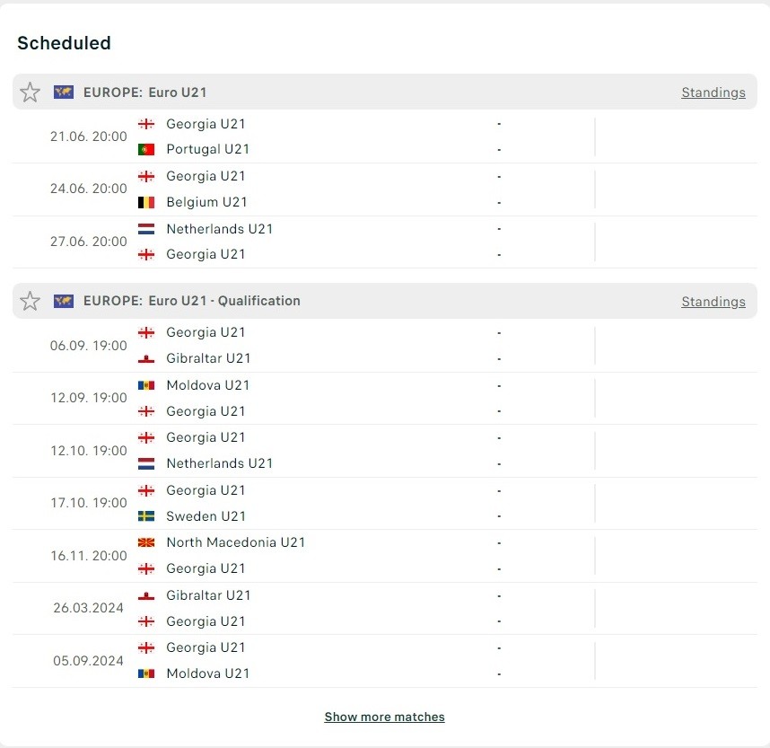
Task: Open the 12.10. 19:00 Netherlands U21 fixture
Action: 384,451
